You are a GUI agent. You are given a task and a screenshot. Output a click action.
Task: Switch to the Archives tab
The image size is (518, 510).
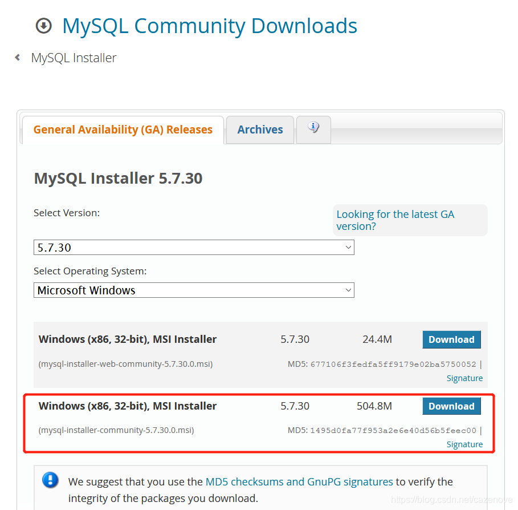click(260, 129)
